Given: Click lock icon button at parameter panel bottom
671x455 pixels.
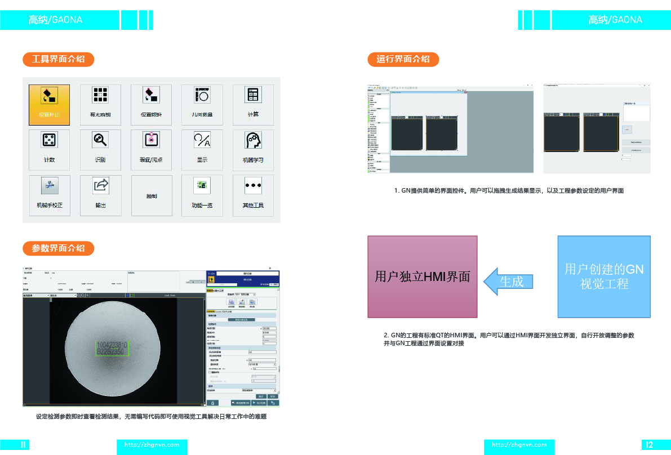Looking at the screenshot, I should click(213, 403).
